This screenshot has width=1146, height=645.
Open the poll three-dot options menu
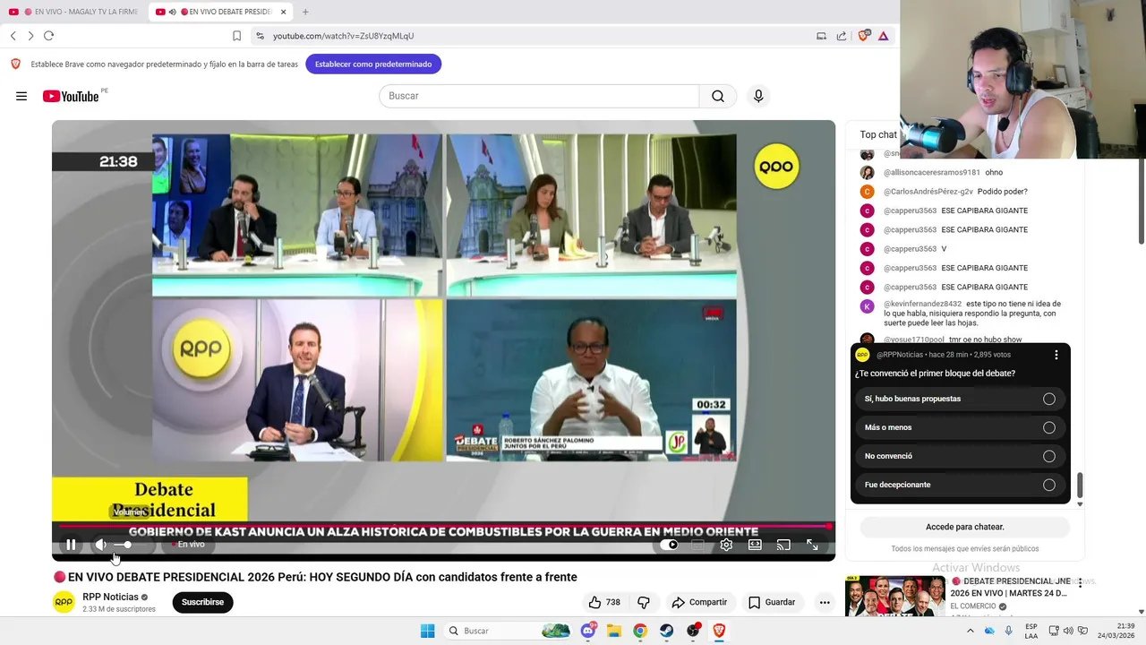tap(1056, 355)
